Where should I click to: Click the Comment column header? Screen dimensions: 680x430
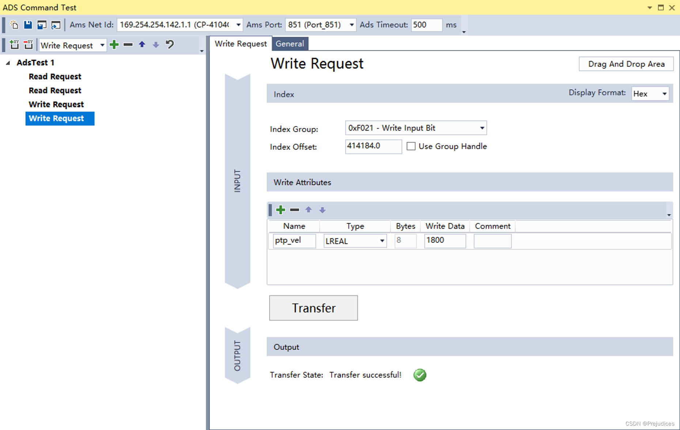(x=492, y=226)
